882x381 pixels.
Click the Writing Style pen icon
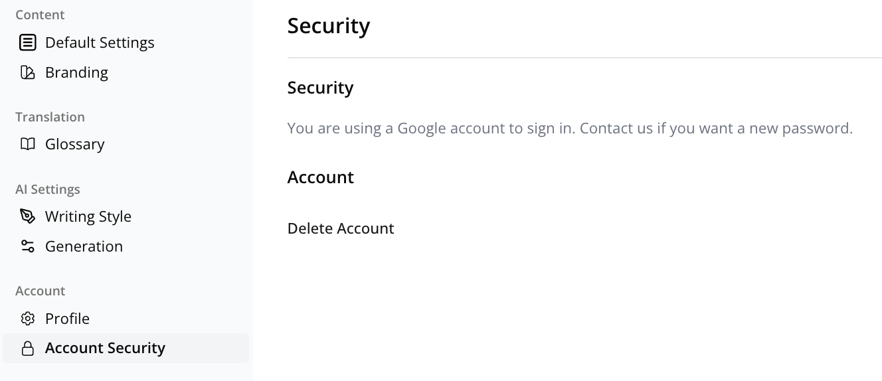[28, 216]
